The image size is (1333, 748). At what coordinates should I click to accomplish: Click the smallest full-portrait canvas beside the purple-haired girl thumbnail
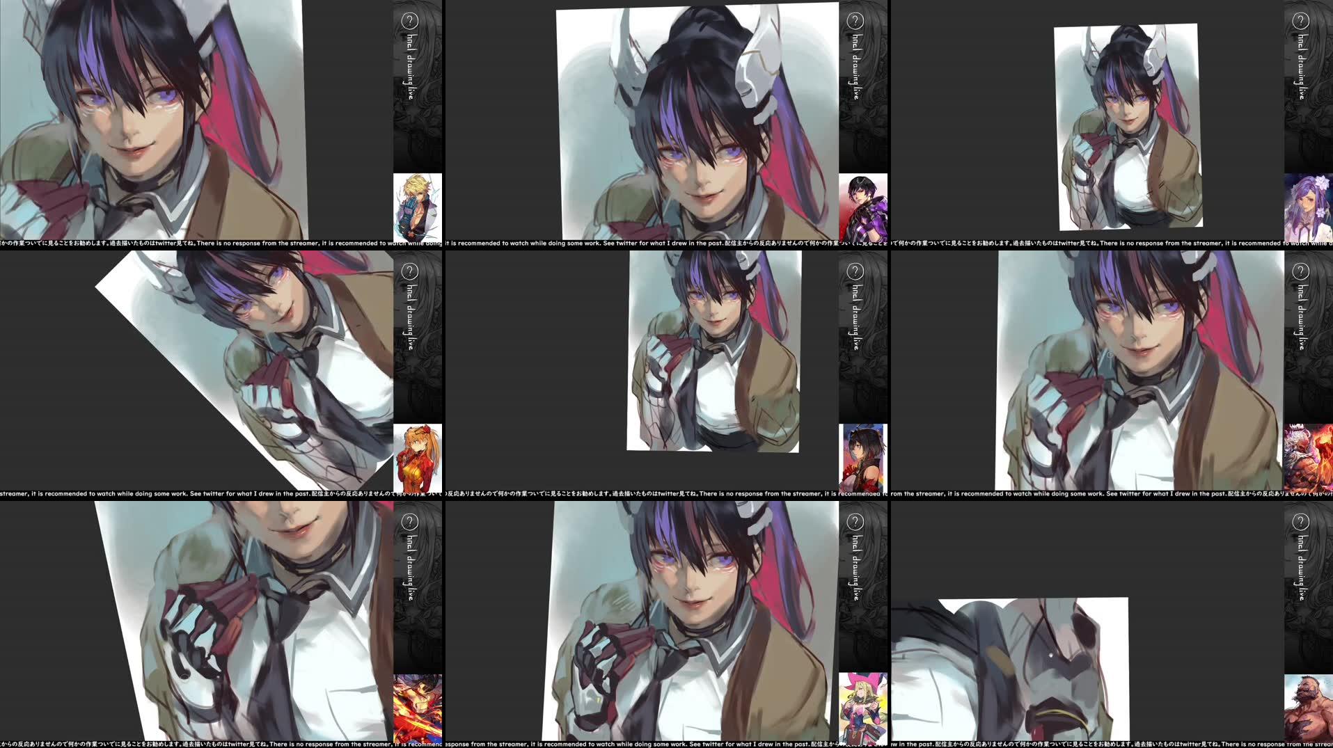point(1128,127)
